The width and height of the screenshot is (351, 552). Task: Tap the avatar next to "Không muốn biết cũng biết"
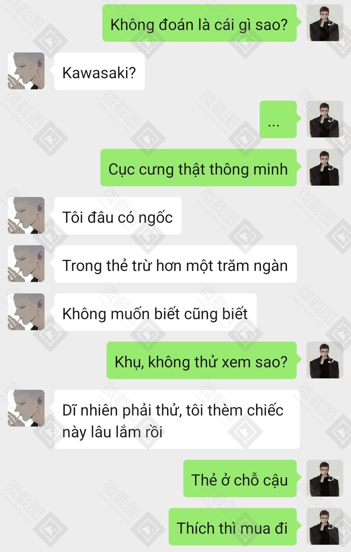[x=26, y=312]
